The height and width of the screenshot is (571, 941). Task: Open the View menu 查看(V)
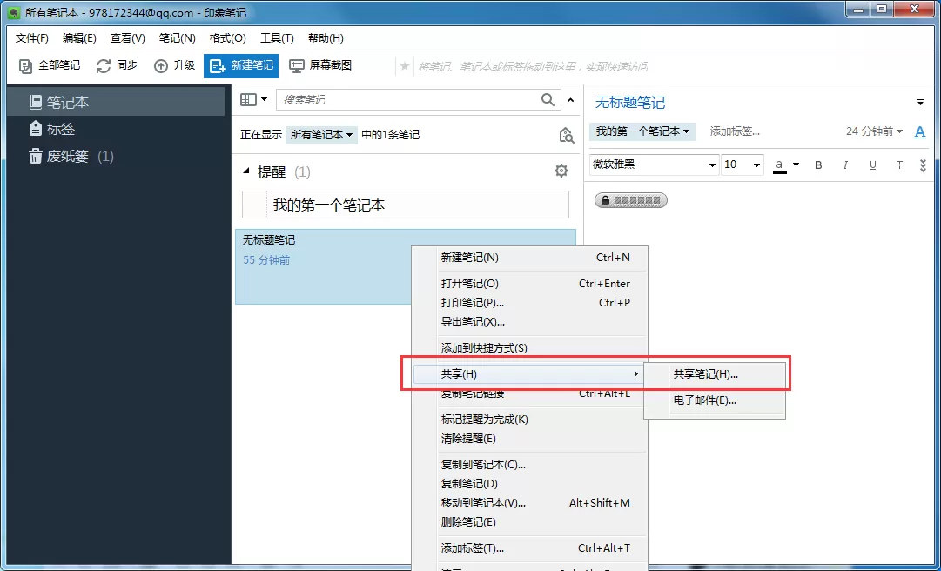coord(128,38)
